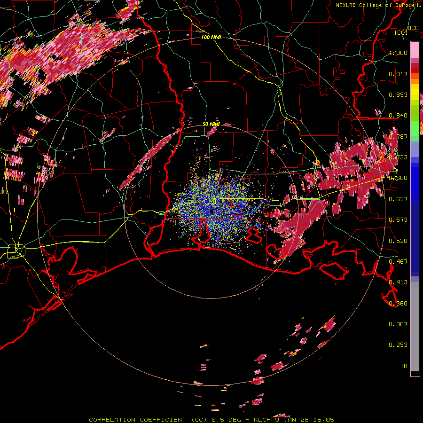
Task: Click the 0.627 value on the color scale
Action: tap(398, 199)
